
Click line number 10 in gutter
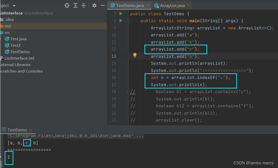[114, 35]
